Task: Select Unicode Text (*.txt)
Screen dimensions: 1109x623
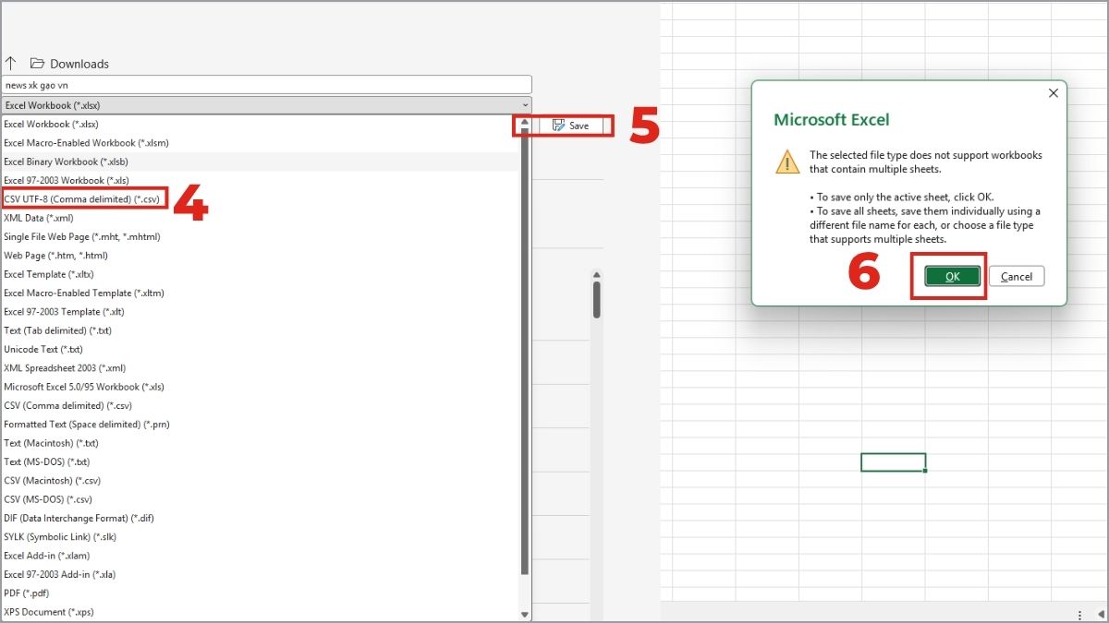Action: (259, 349)
